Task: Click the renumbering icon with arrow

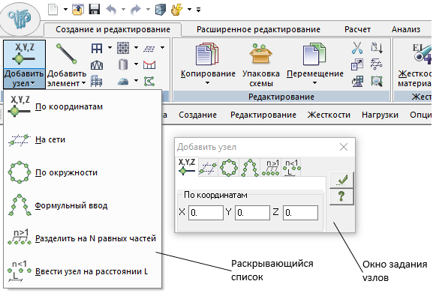Action: (x=377, y=48)
